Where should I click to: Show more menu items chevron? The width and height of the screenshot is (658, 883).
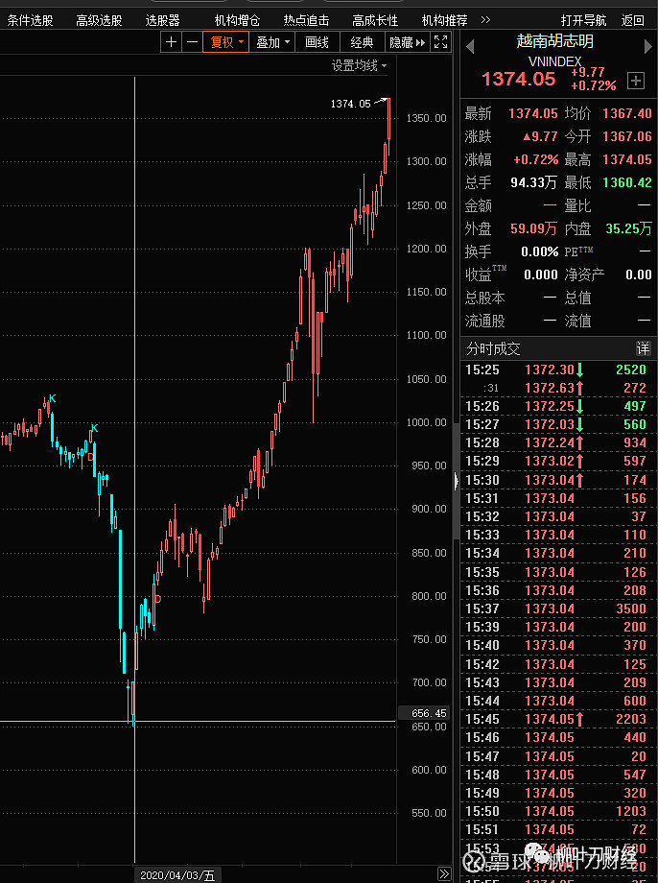(x=485, y=20)
